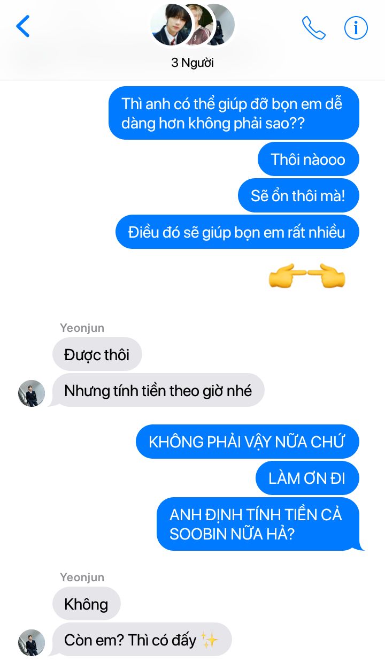Select the 'Không' reply bubble
Viewport: 385px width, 661px height.
click(86, 604)
